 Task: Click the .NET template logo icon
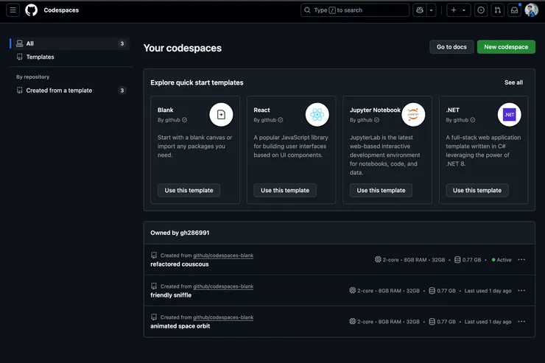pos(509,114)
